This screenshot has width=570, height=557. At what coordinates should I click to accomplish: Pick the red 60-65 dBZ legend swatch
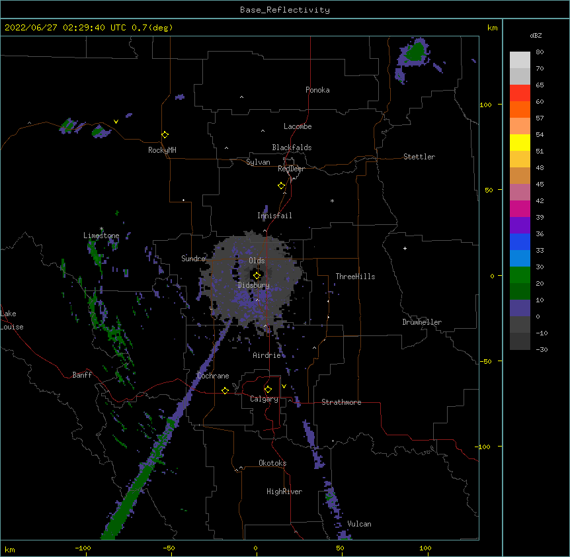click(520, 93)
